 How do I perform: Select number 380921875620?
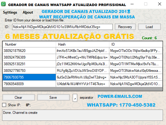tap(29, 51)
